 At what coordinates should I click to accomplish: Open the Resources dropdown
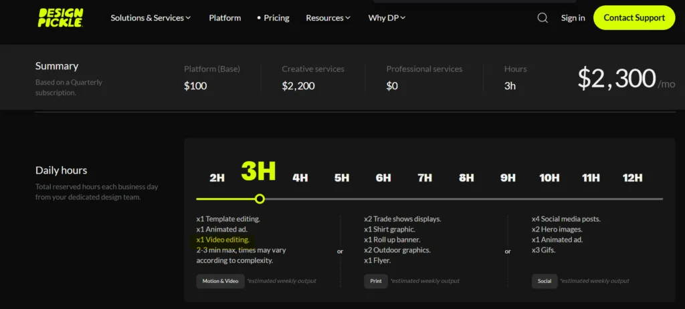click(328, 18)
